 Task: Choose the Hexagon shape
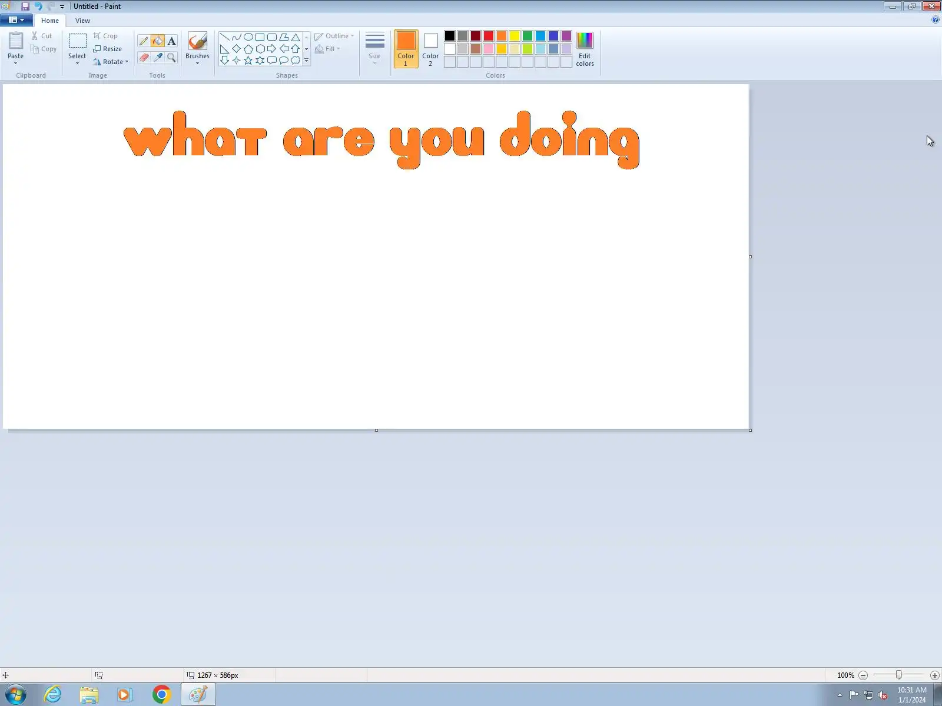click(x=260, y=49)
